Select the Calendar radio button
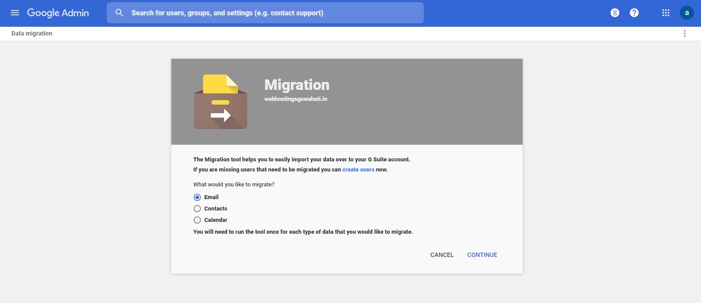 click(197, 220)
